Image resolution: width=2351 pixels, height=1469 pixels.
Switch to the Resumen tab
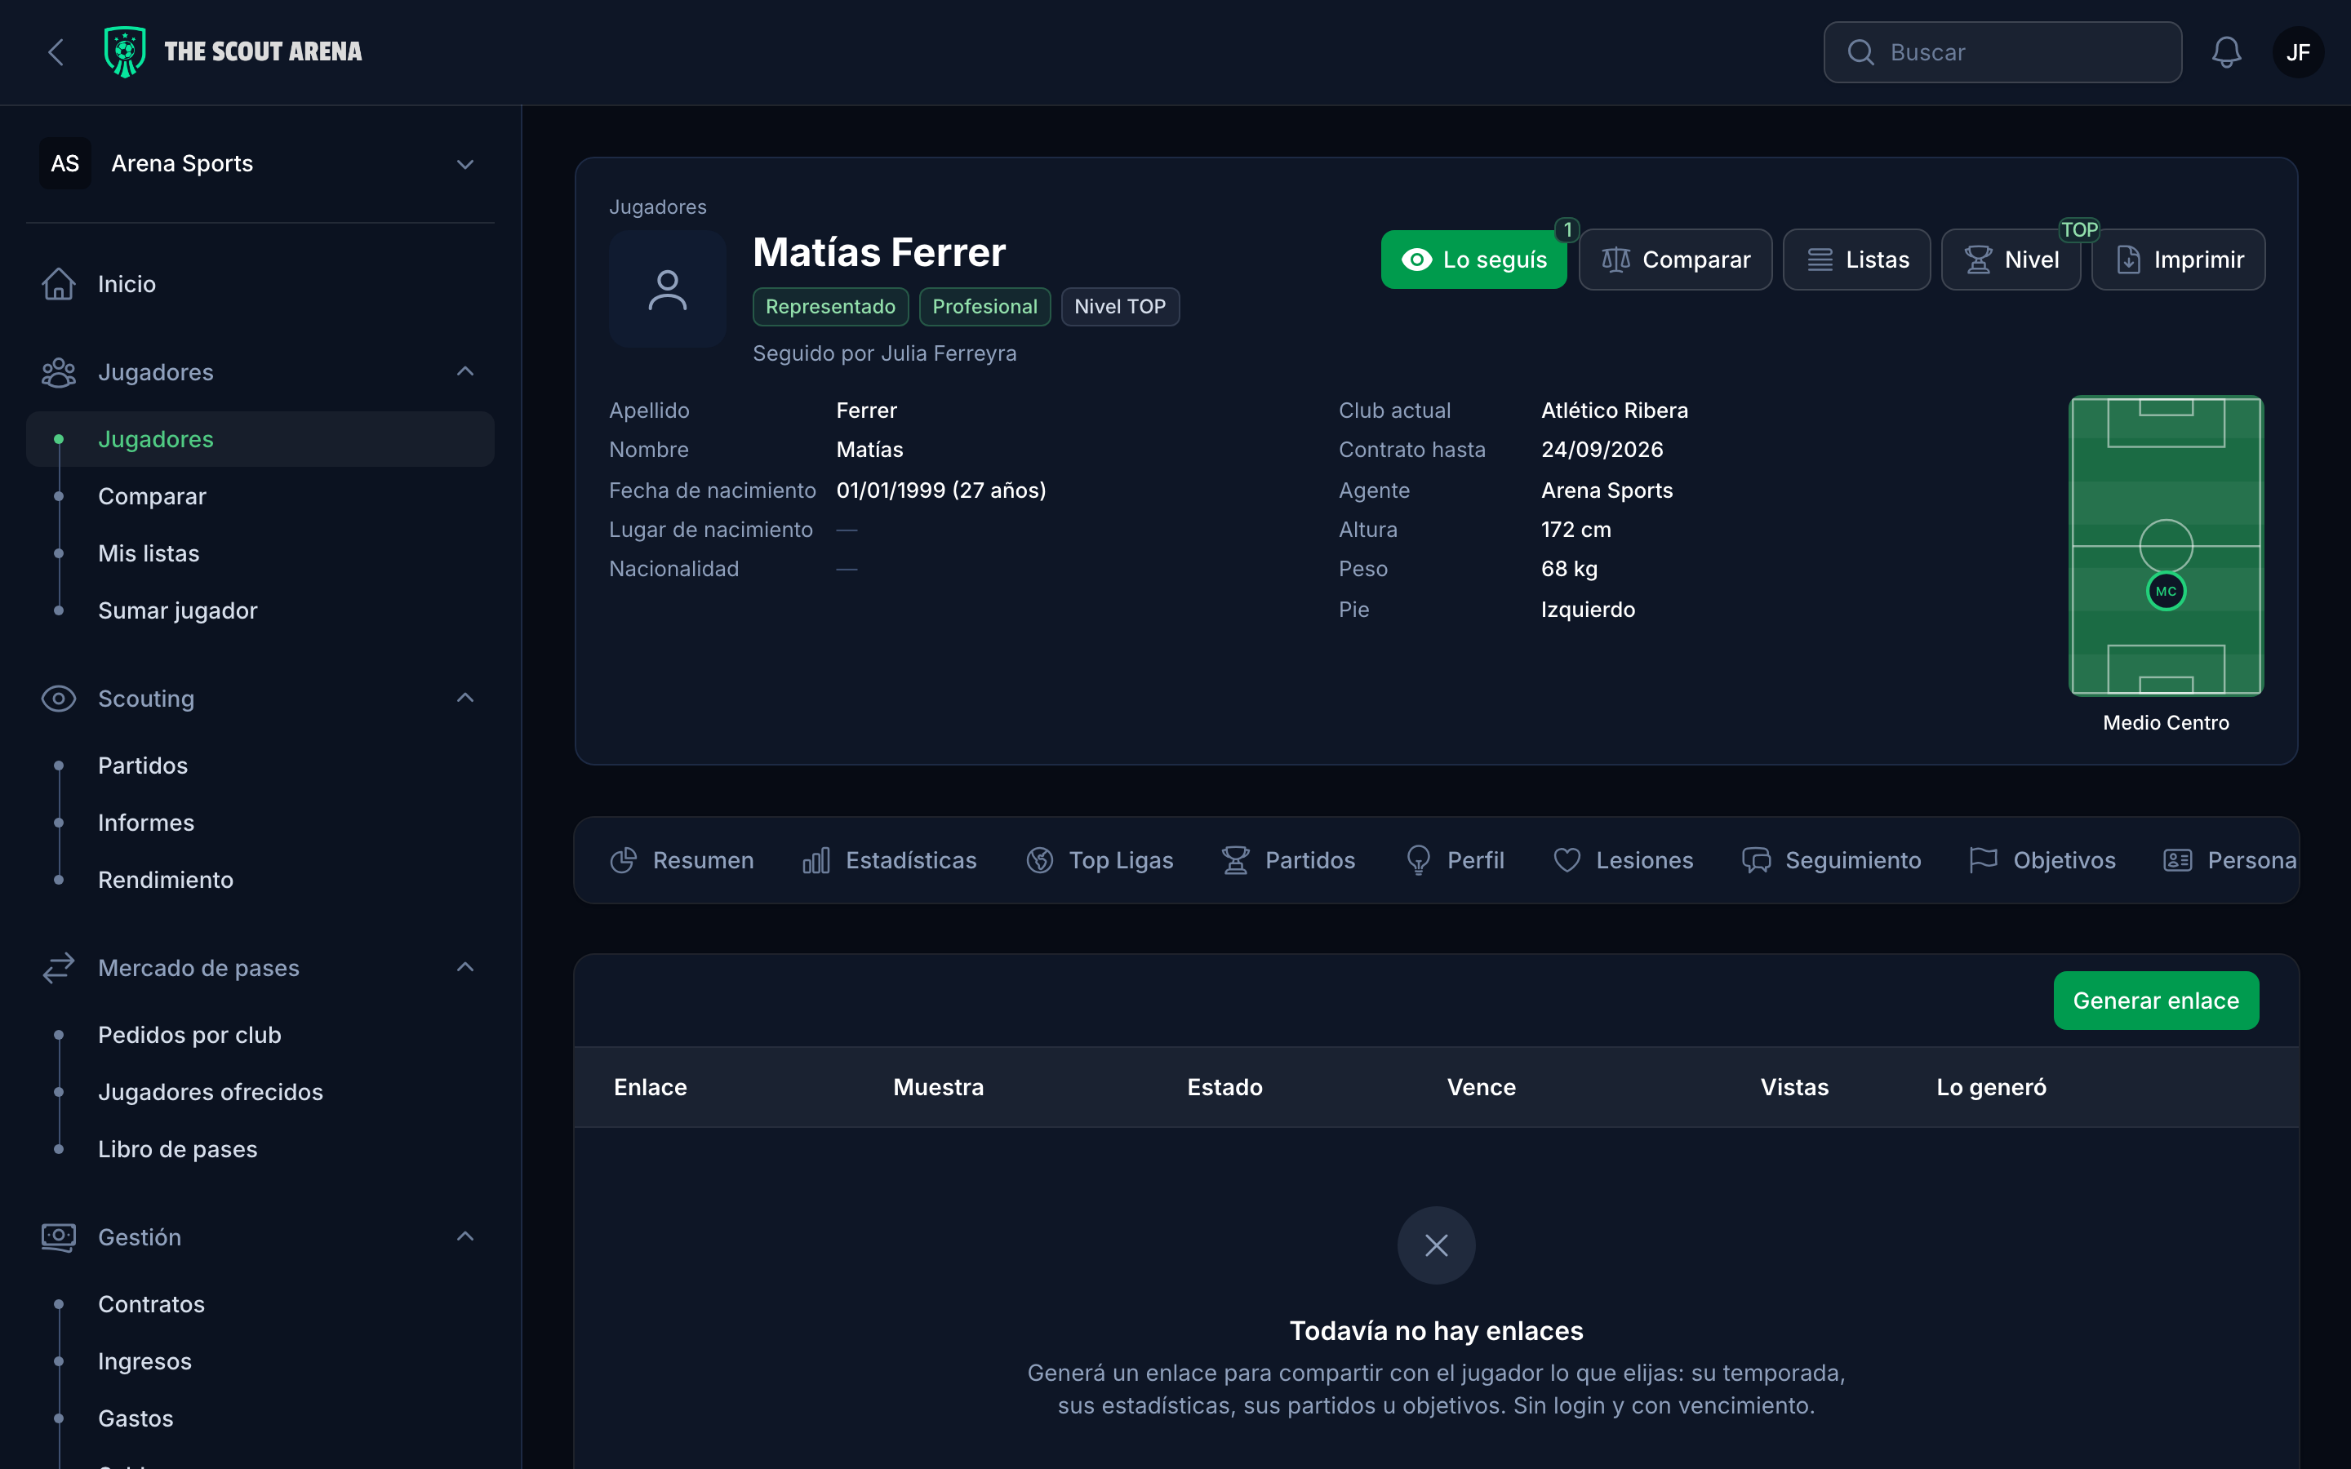click(x=682, y=860)
